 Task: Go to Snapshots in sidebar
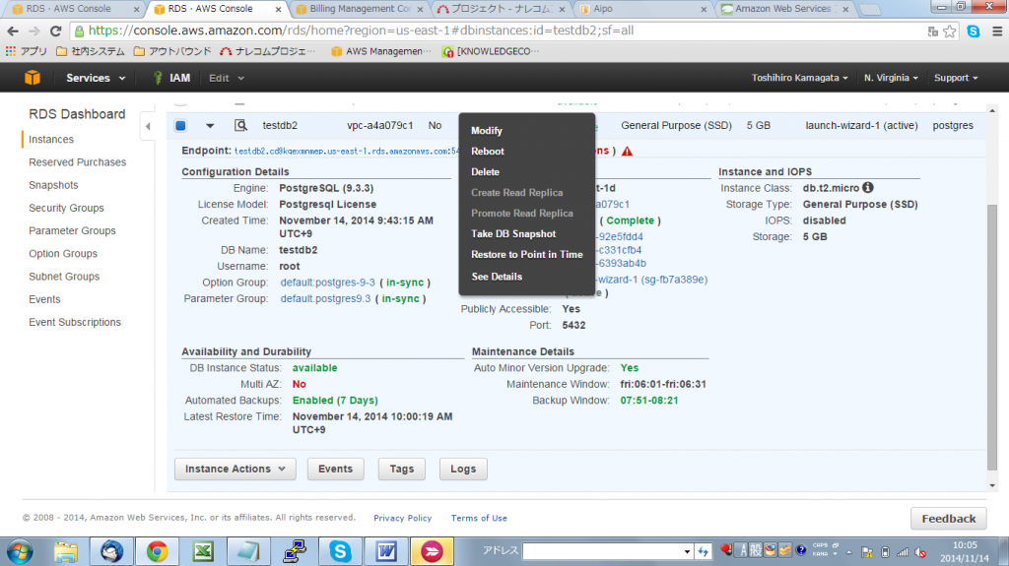point(53,185)
